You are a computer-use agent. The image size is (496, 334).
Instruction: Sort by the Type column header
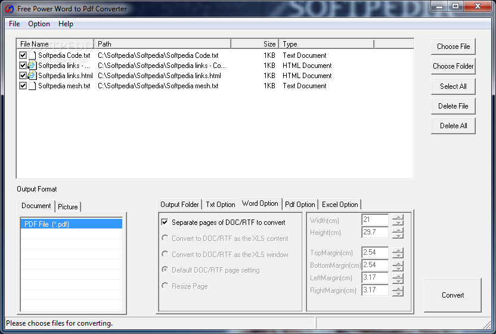coord(327,44)
